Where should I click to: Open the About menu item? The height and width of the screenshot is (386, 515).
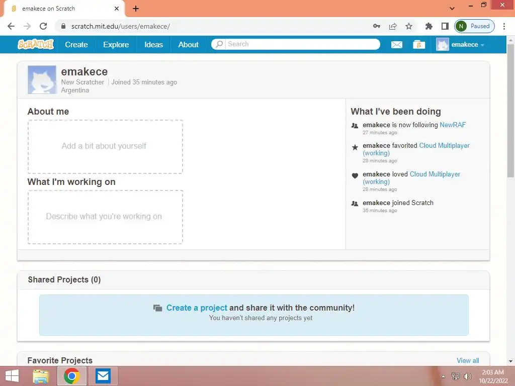(188, 45)
